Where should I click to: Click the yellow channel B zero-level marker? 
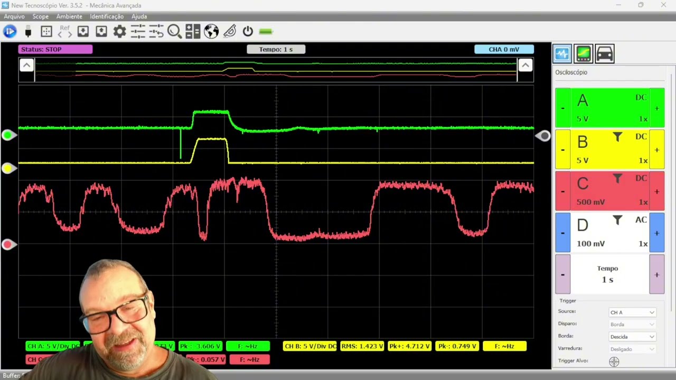pyautogui.click(x=8, y=168)
